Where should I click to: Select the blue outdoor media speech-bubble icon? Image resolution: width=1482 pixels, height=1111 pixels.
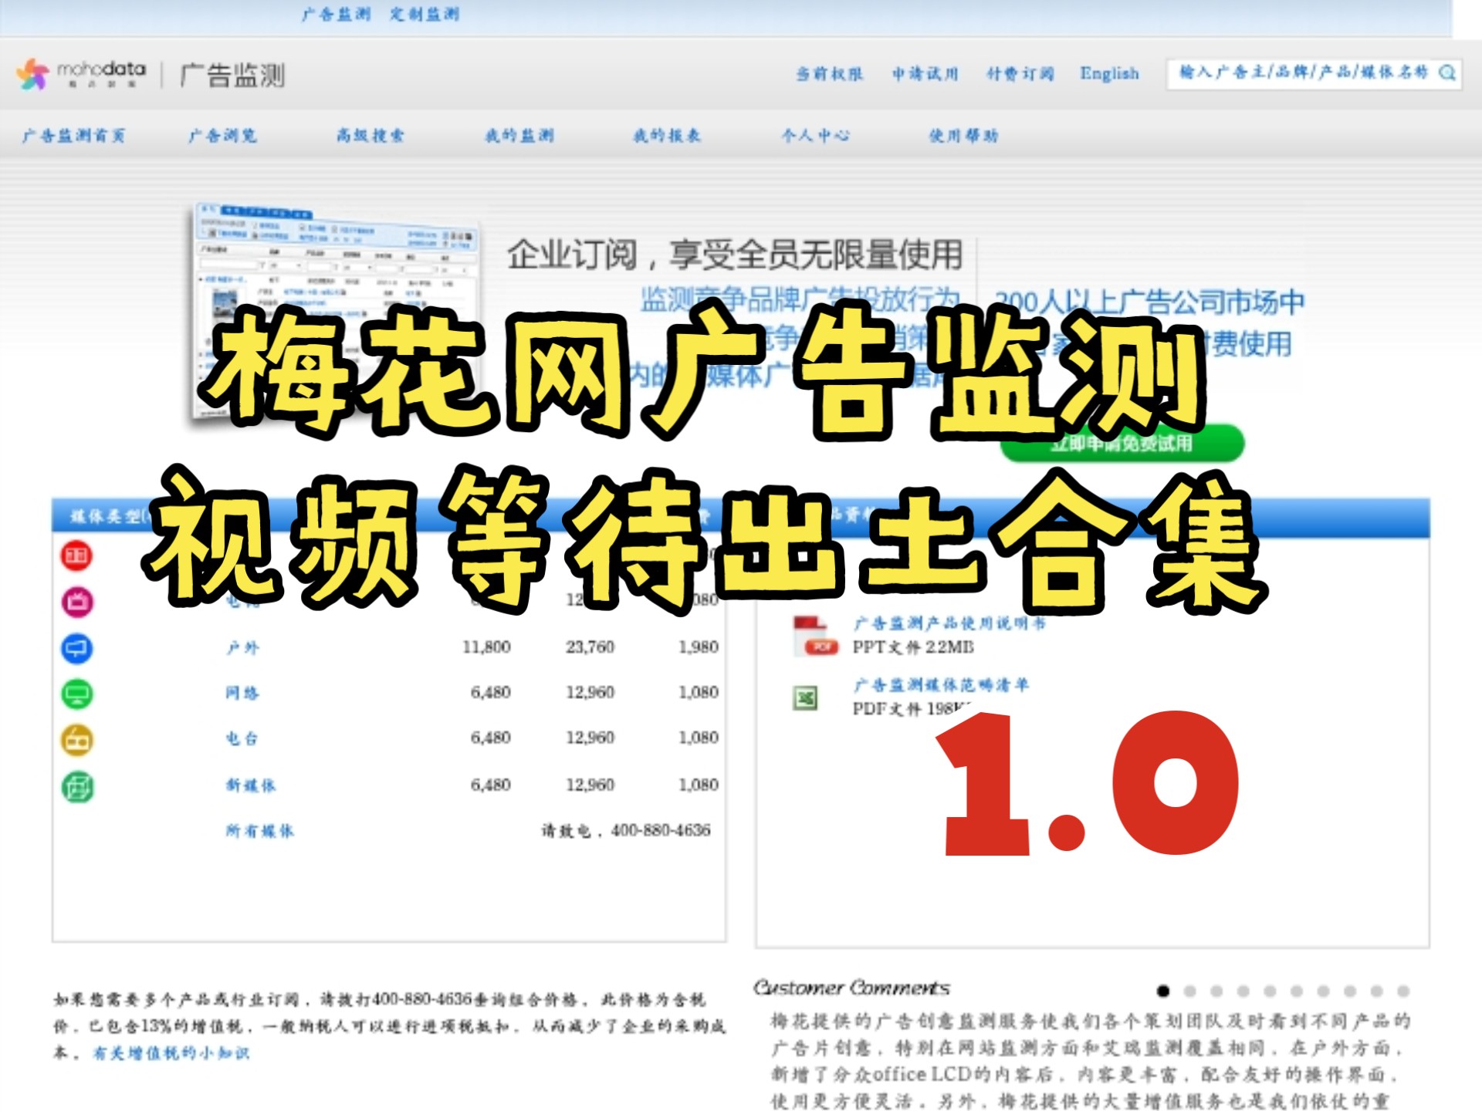coord(75,648)
